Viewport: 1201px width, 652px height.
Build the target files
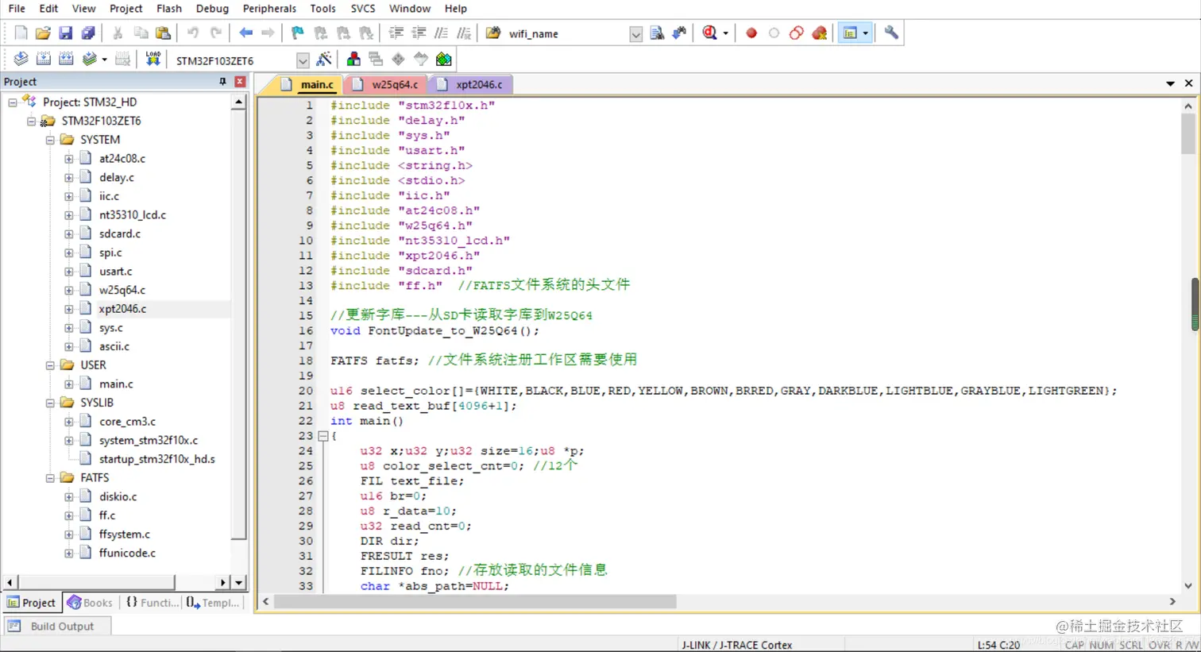click(x=44, y=60)
